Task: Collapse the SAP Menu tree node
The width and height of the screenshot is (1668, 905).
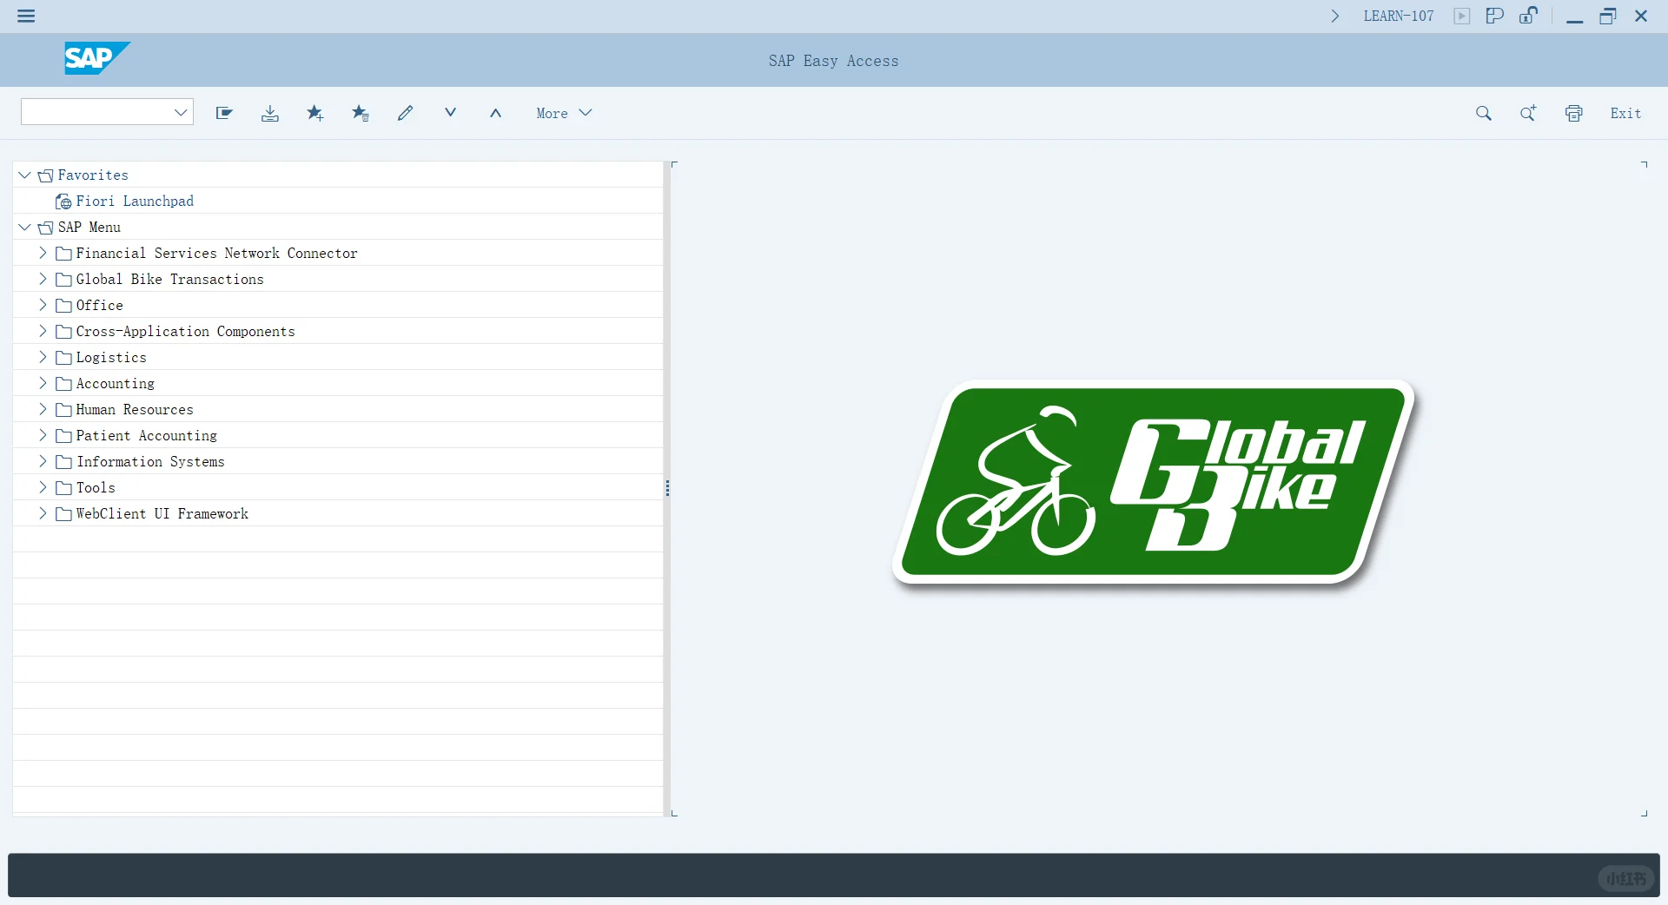Action: click(x=24, y=227)
